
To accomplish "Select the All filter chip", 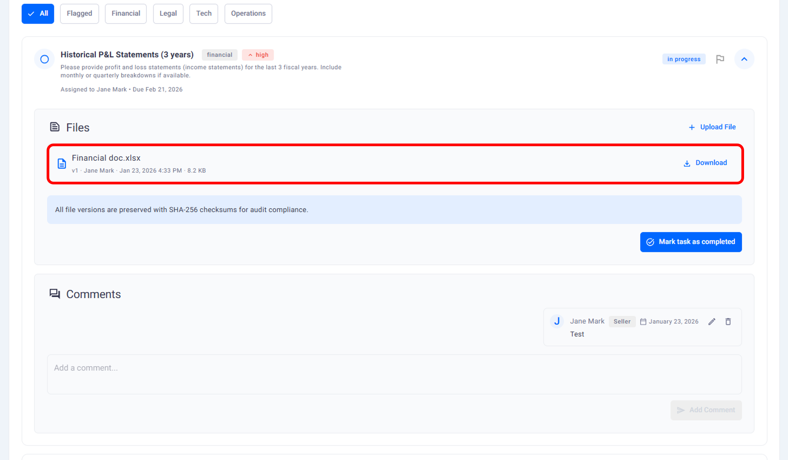I will (x=38, y=14).
